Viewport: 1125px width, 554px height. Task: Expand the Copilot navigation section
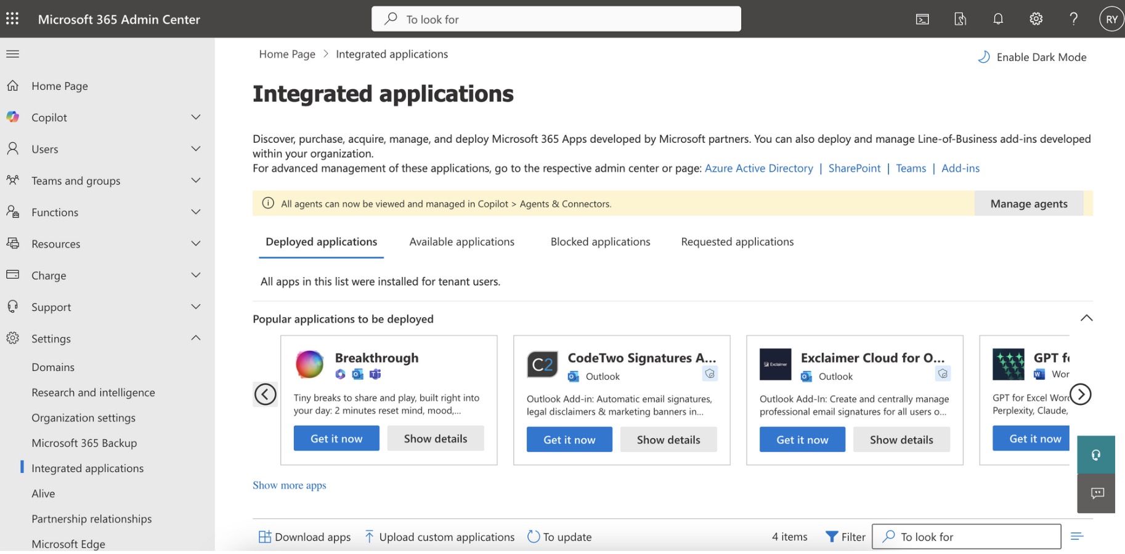(x=196, y=117)
